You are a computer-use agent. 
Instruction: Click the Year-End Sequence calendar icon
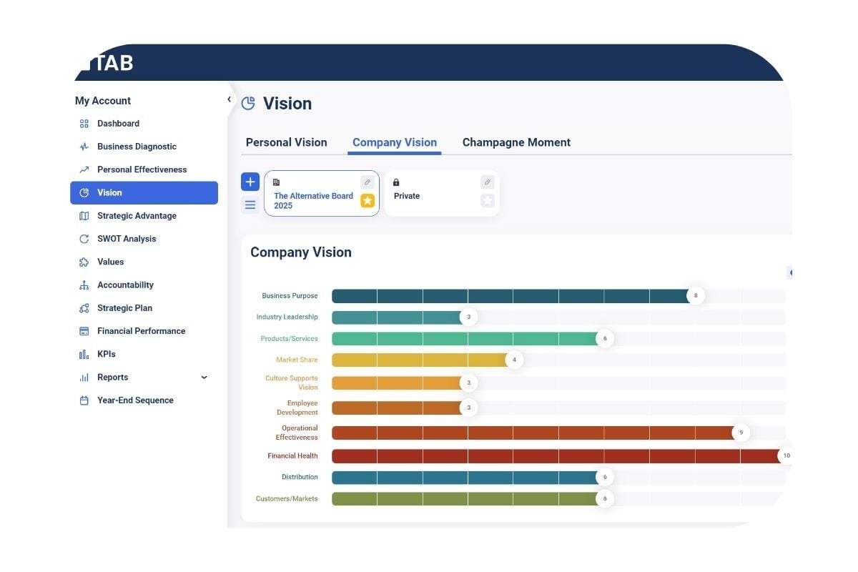(84, 400)
